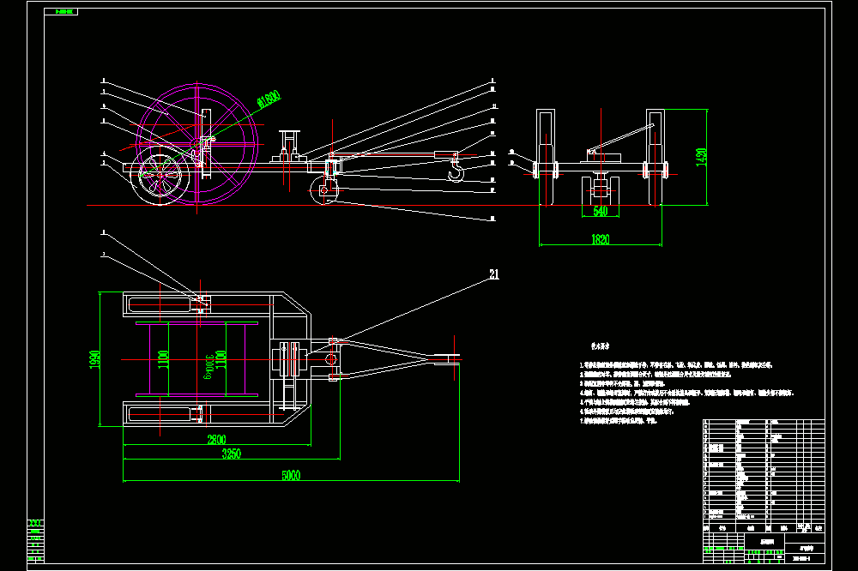
Task: Click the green label in top-left corner
Action: pyautogui.click(x=61, y=11)
